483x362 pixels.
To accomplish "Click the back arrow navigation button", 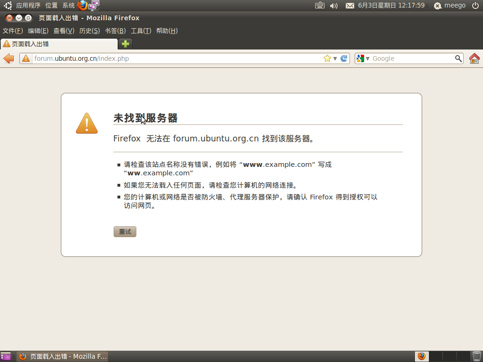I will pyautogui.click(x=8, y=58).
